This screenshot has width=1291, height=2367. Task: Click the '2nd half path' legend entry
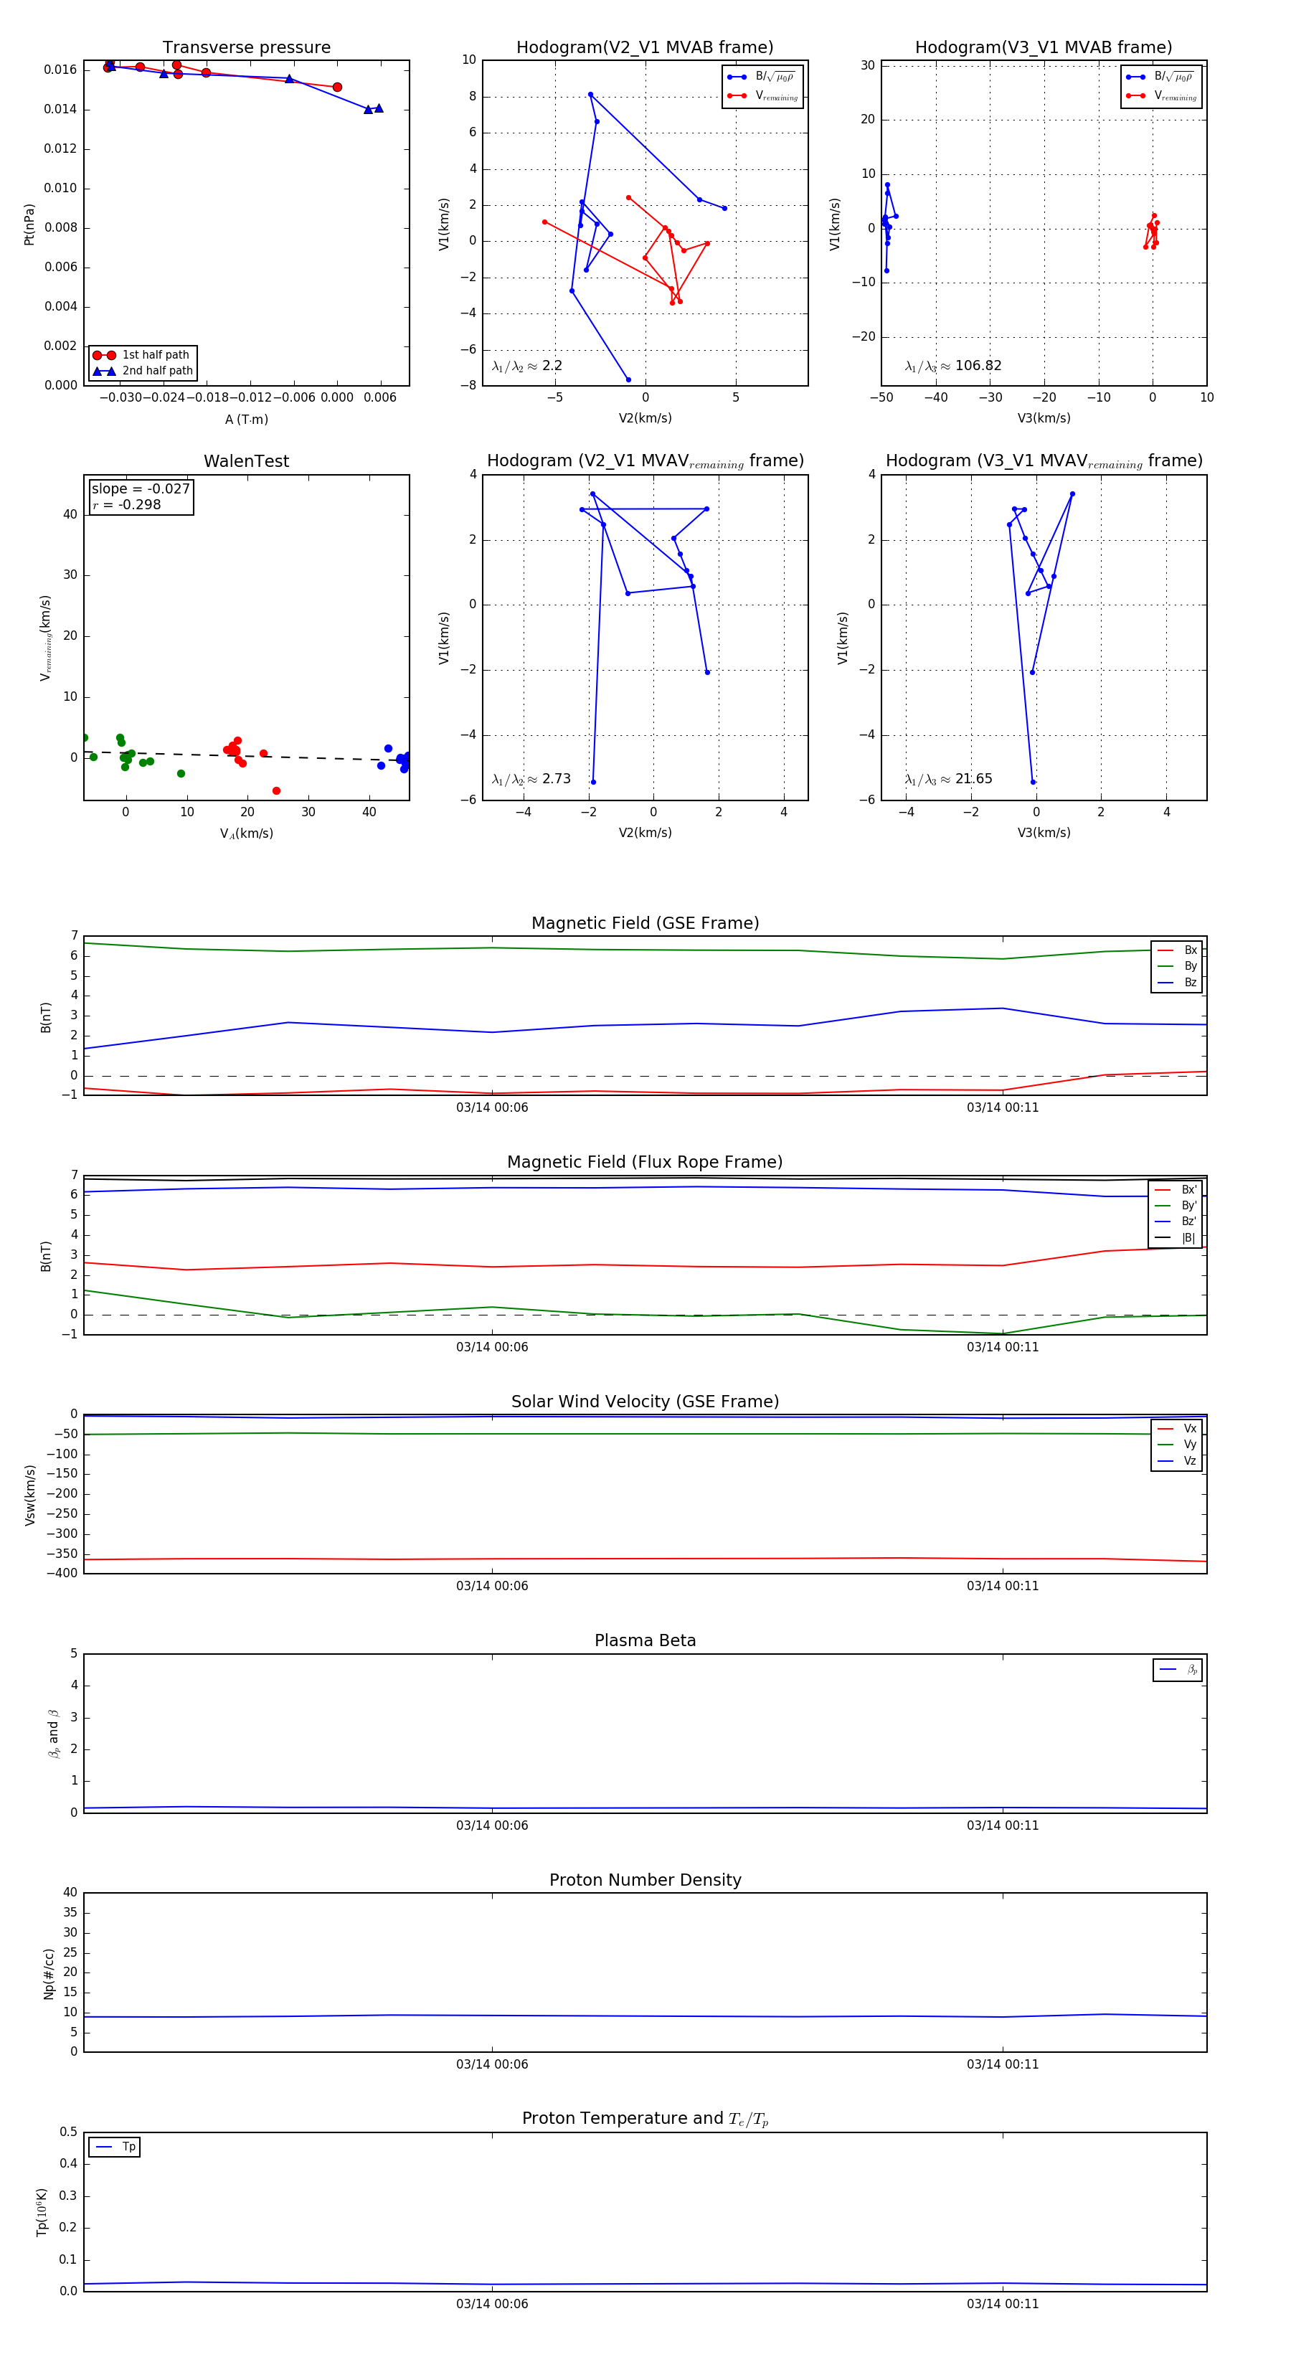pyautogui.click(x=143, y=372)
